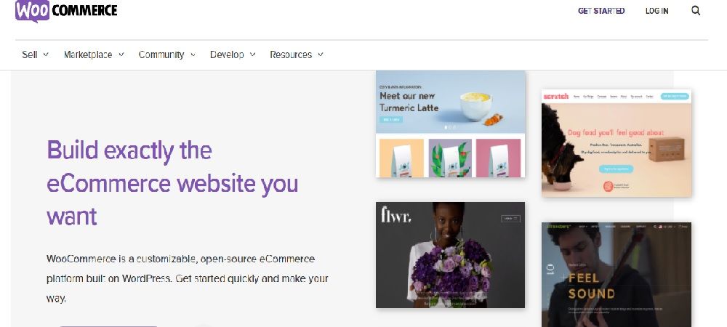The height and width of the screenshot is (327, 727).
Task: Open the Marketplace menu item
Action: click(x=88, y=54)
